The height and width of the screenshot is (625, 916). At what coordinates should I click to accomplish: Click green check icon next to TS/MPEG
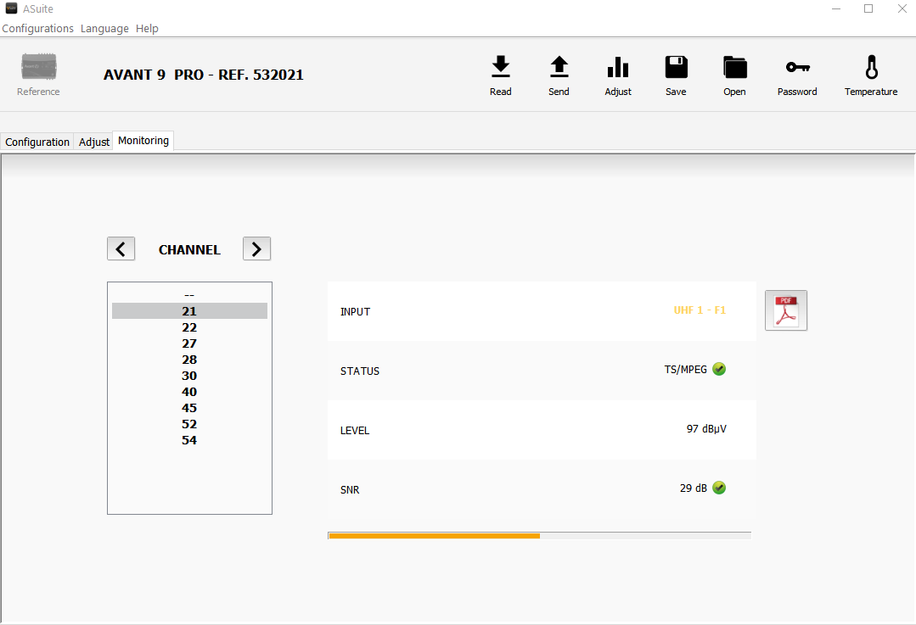pos(719,369)
